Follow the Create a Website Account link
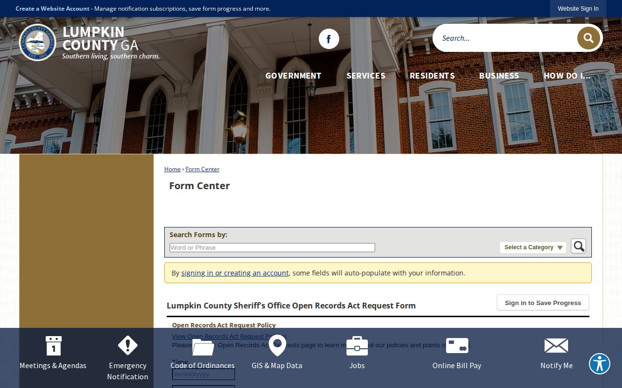The width and height of the screenshot is (622, 388). 52,9
